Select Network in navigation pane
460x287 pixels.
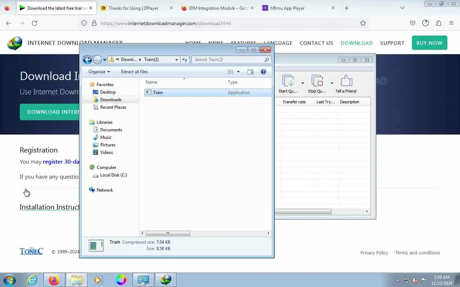(x=105, y=190)
